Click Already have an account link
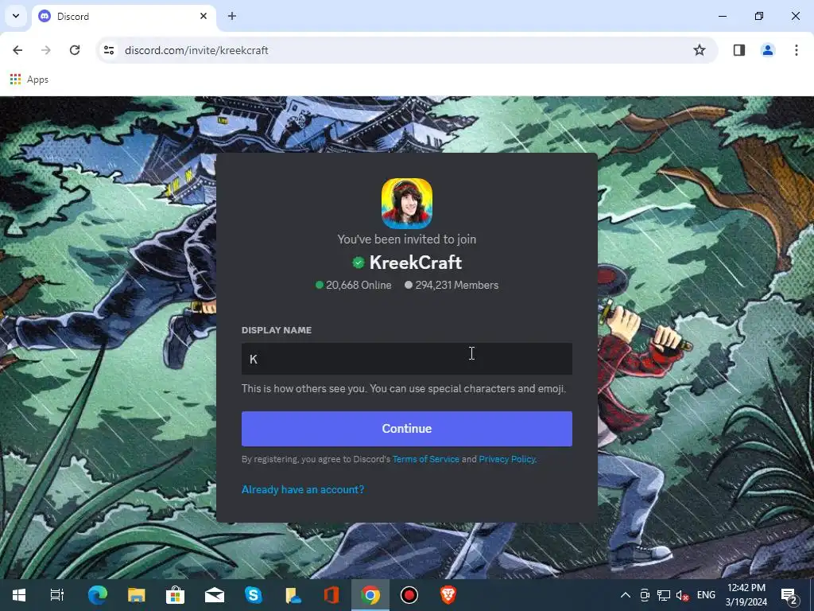The height and width of the screenshot is (611, 814). [303, 489]
